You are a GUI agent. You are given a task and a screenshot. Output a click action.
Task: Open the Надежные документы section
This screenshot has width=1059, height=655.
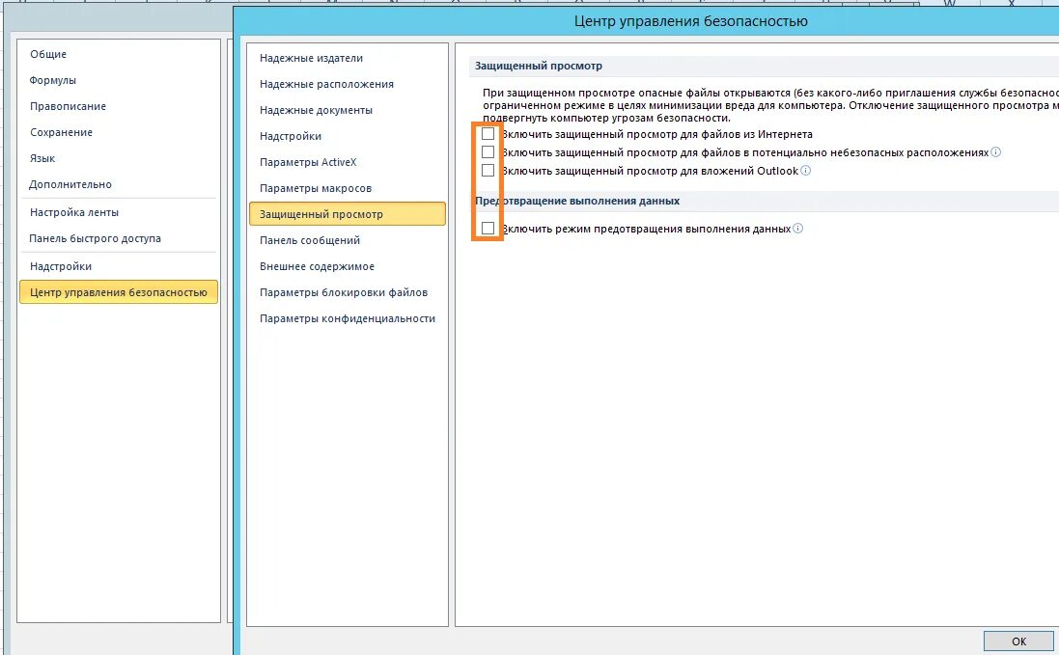(348, 110)
